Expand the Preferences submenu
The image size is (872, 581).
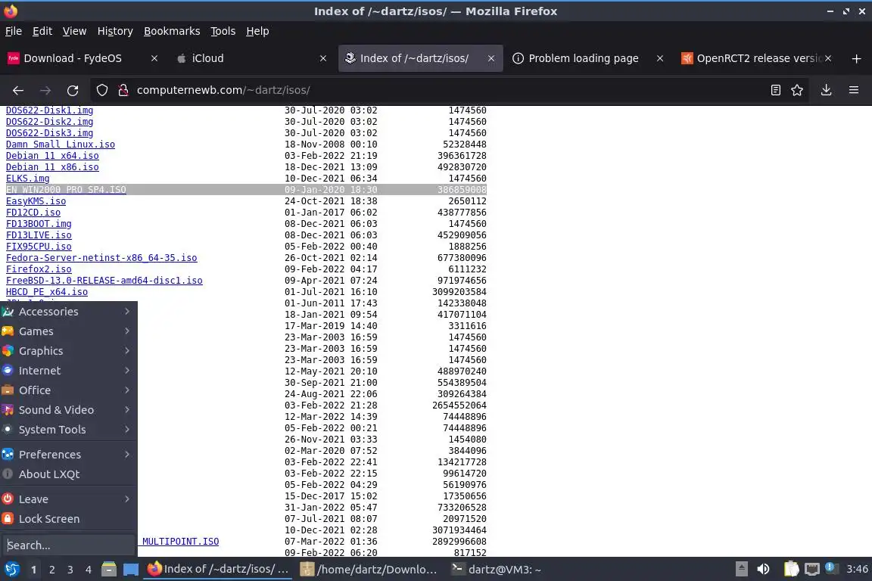coord(68,454)
